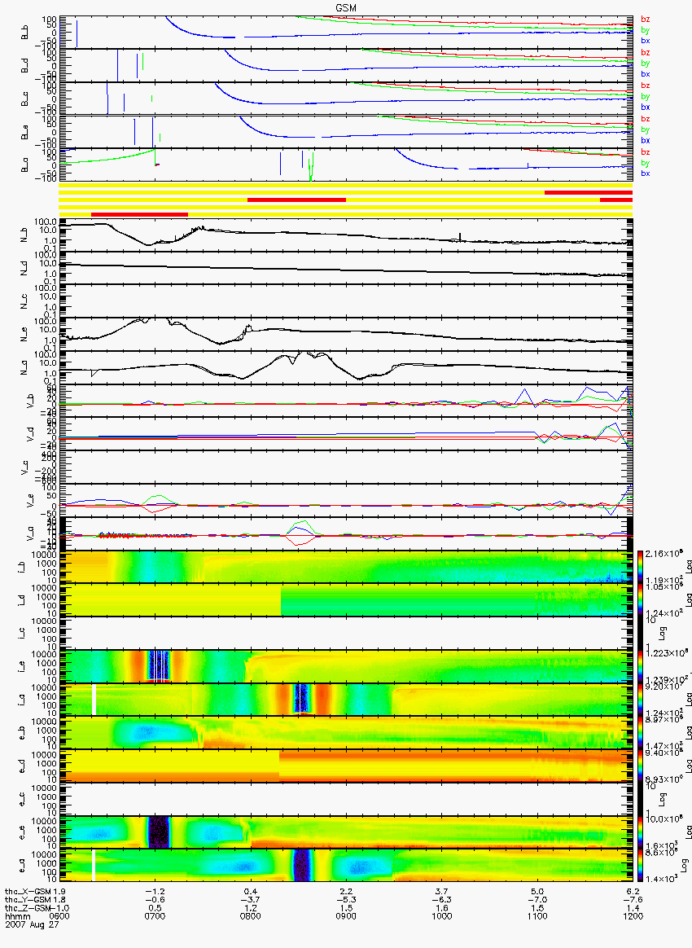This screenshot has width=692, height=948.
Task: Click the middle red segment between 0800 and 0900
Action: coord(296,200)
